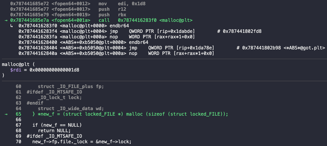Click source line number 60
Screen dimensions: 327x146
(18, 86)
